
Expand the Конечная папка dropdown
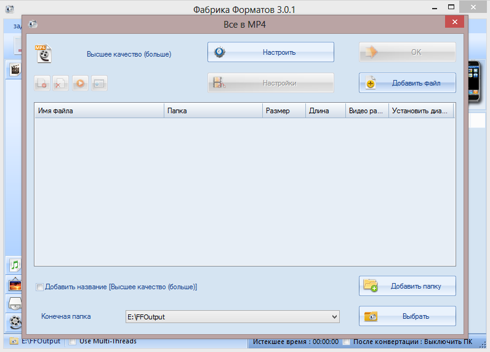coord(335,316)
